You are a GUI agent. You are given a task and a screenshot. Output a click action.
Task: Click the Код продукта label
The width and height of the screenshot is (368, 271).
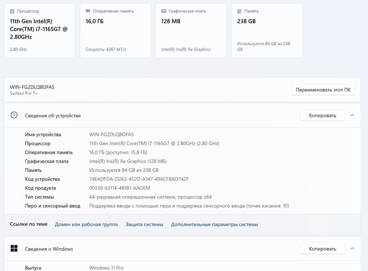click(x=40, y=188)
